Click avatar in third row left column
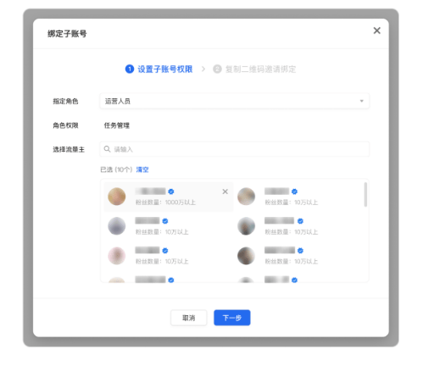This screenshot has width=423, height=366. coord(117,256)
